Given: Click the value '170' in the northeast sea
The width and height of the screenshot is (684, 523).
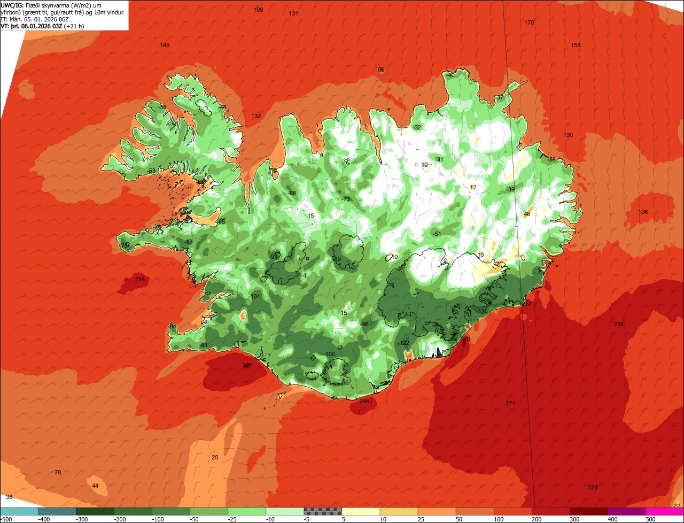Looking at the screenshot, I should pos(529,22).
